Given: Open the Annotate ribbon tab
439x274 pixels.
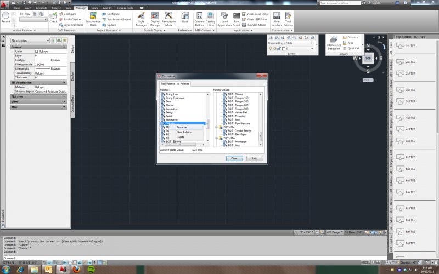Looking at the screenshot, I should tap(42, 8).
